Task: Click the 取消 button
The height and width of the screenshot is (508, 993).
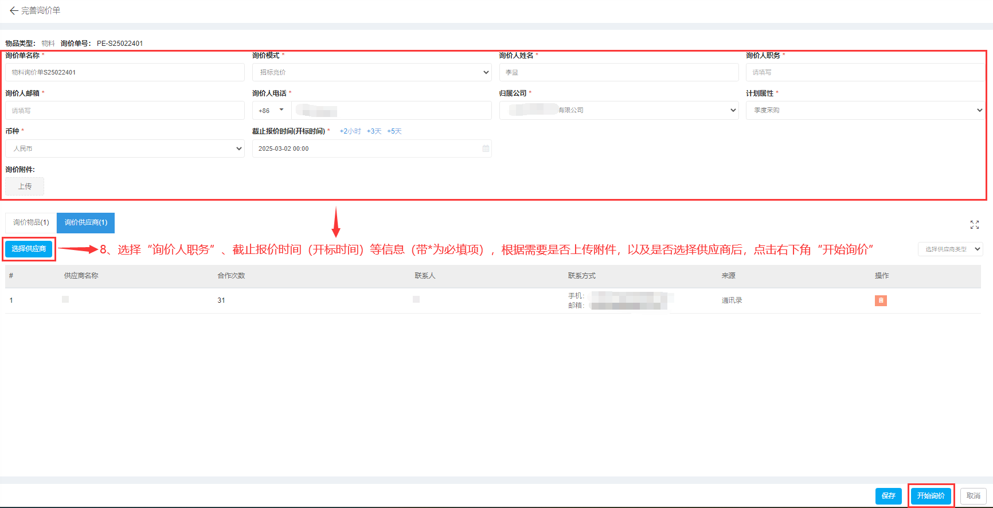Action: tap(973, 496)
